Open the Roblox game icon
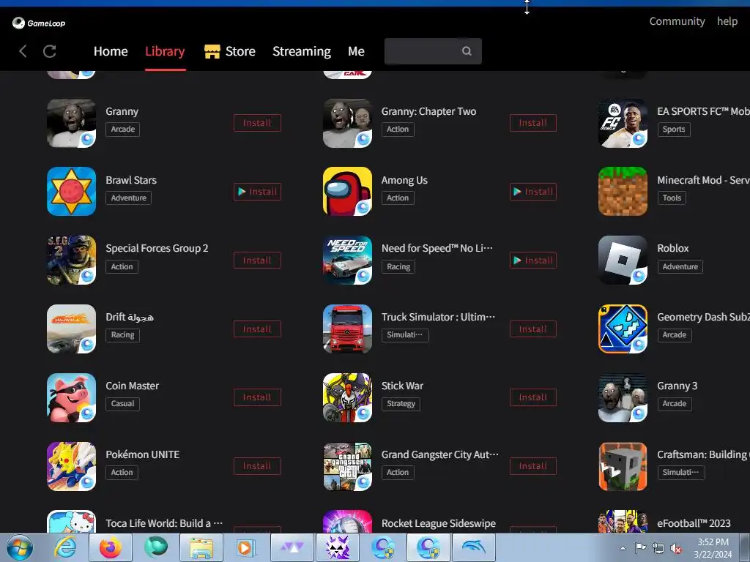The image size is (750, 562). [623, 260]
